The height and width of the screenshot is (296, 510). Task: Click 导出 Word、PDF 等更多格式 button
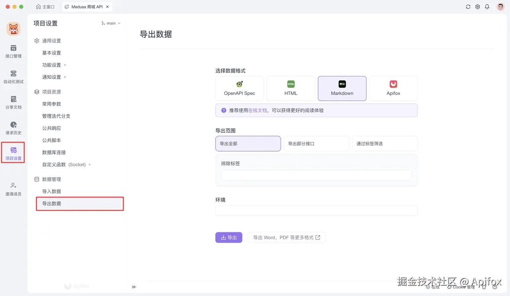tap(286, 238)
